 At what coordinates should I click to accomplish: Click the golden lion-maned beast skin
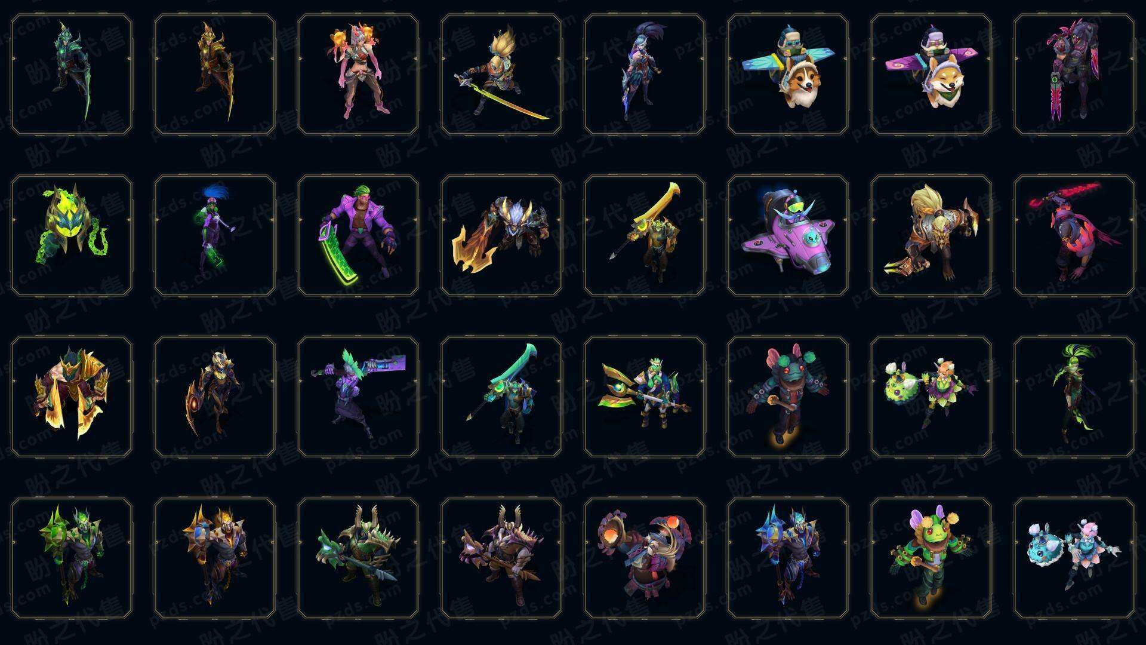click(931, 235)
